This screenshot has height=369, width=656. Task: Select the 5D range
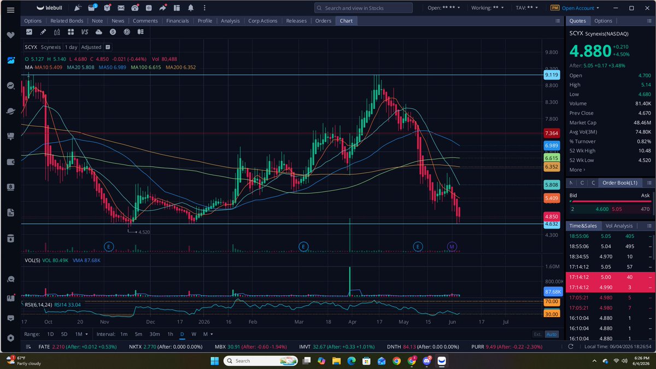click(65, 334)
